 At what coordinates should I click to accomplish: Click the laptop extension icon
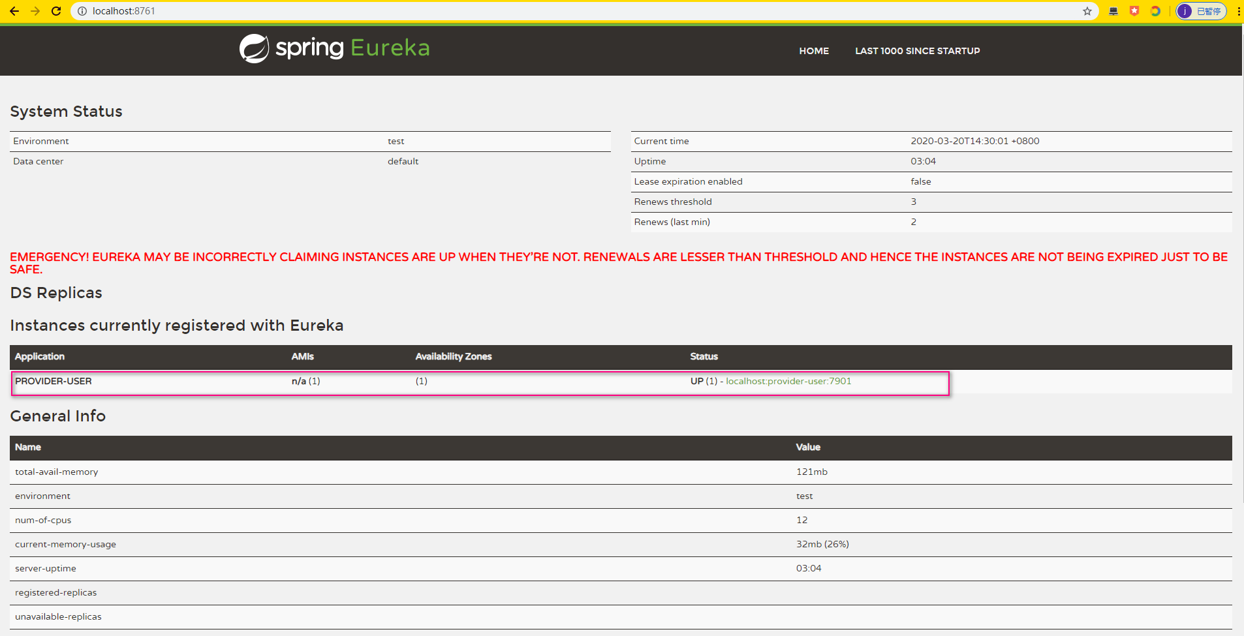click(1113, 10)
